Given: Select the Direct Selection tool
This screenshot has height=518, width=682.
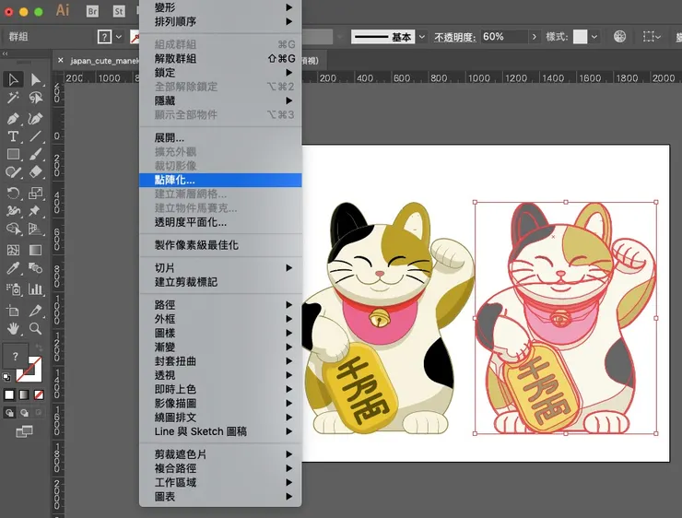Looking at the screenshot, I should (35, 79).
